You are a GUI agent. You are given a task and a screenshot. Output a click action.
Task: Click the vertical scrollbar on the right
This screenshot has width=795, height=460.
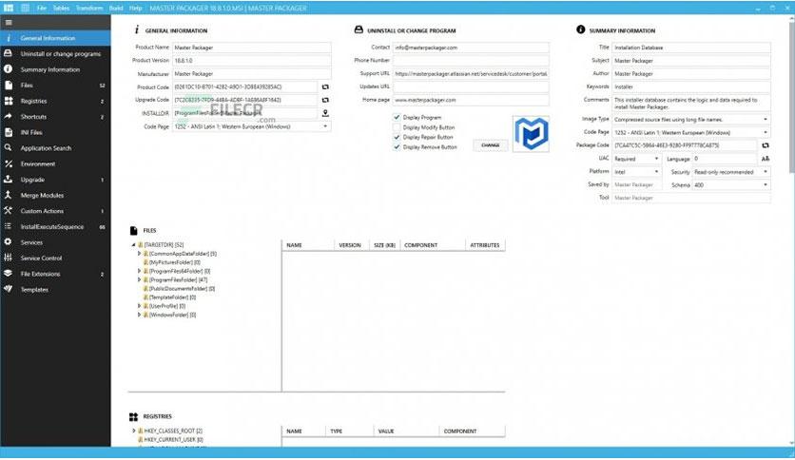pyautogui.click(x=791, y=96)
